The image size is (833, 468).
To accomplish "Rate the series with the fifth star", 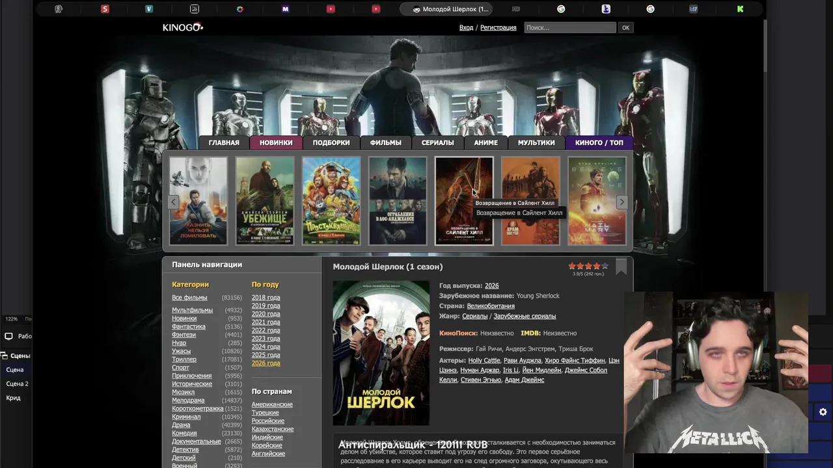I will point(605,266).
